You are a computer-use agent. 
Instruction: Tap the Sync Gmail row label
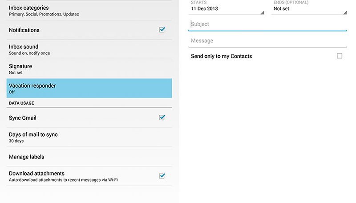pyautogui.click(x=23, y=118)
